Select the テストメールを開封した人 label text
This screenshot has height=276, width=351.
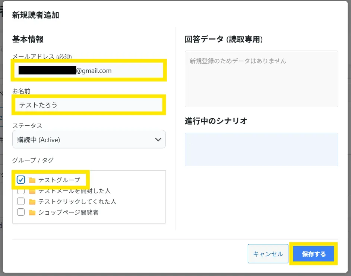(x=74, y=191)
